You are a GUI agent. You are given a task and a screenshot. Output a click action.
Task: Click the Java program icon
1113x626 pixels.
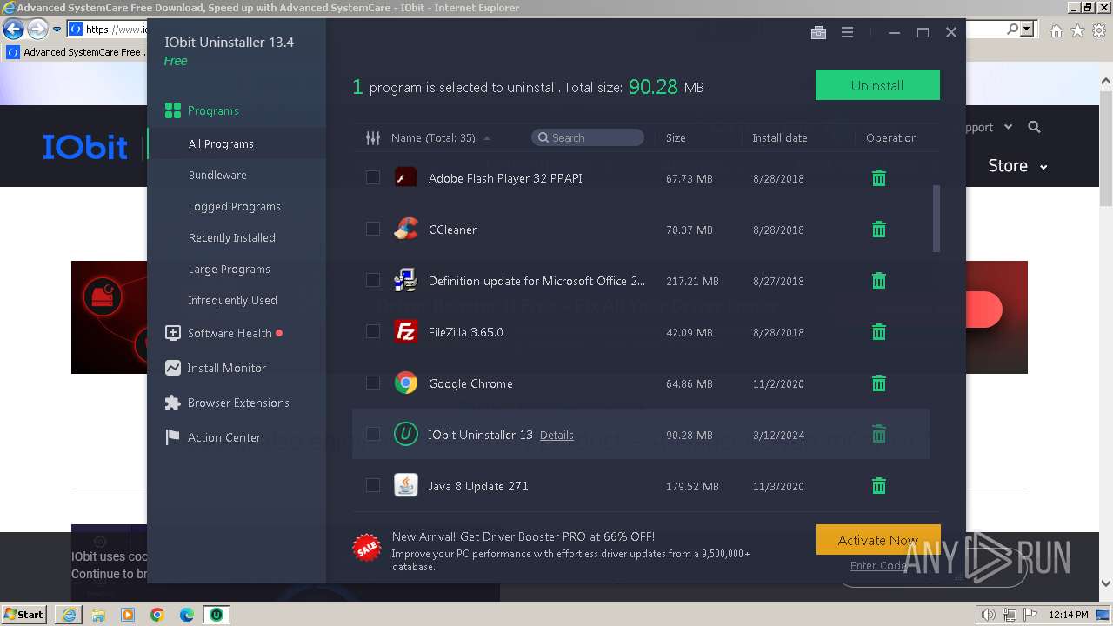[406, 485]
